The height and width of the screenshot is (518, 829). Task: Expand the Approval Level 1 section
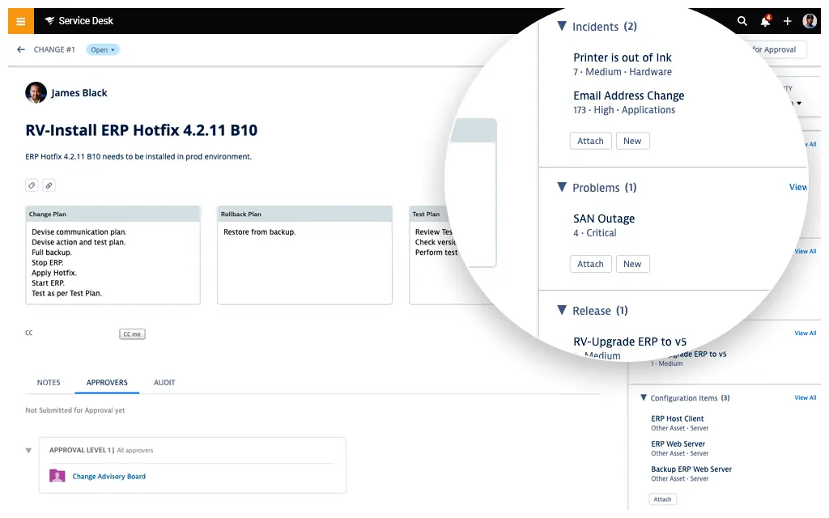point(29,450)
